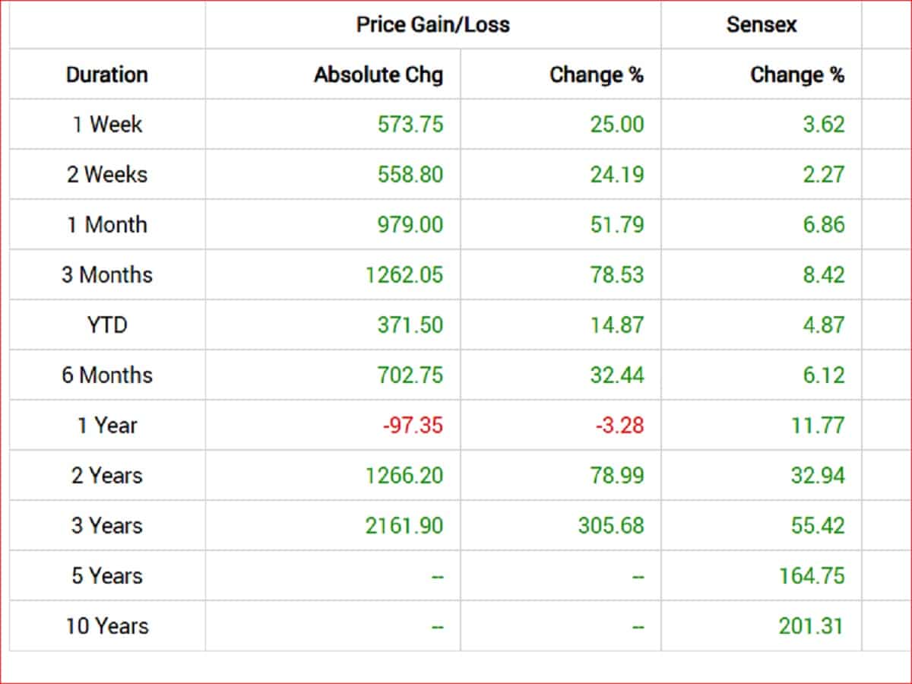Click the 3 Months row label
The width and height of the screenshot is (912, 684).
pos(107,275)
